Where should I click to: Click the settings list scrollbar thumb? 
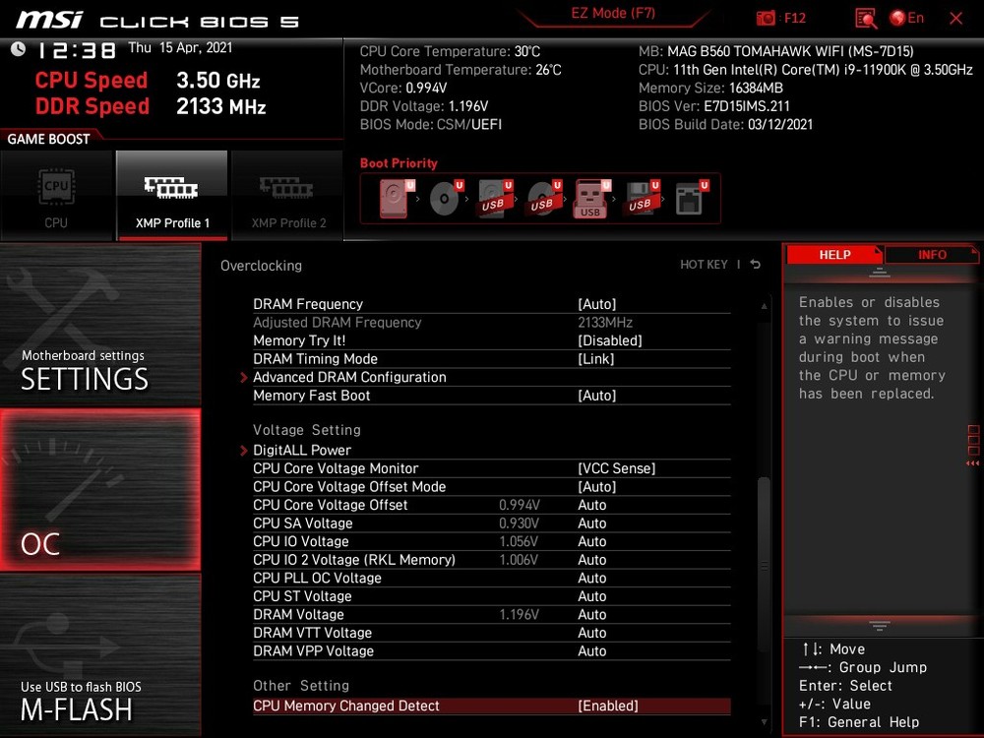click(764, 565)
